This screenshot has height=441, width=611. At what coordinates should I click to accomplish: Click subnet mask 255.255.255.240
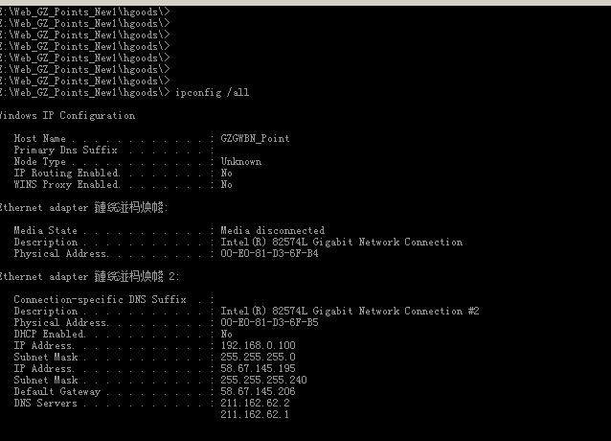pyautogui.click(x=263, y=380)
